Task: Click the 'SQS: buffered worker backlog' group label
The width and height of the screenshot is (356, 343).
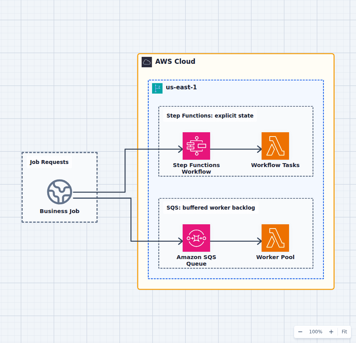Action: pos(211,208)
